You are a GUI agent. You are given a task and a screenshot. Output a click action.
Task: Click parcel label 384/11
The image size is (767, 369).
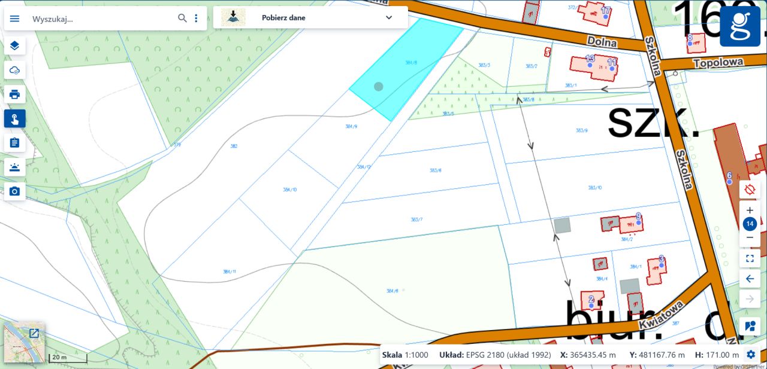(x=230, y=272)
